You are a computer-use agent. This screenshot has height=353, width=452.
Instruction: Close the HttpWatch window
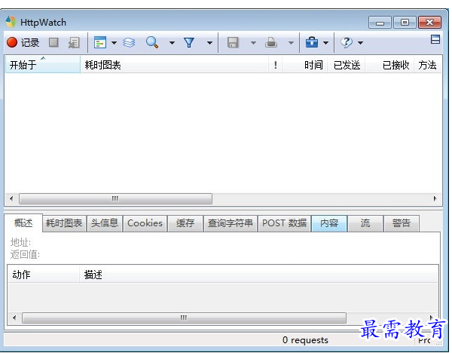pyautogui.click(x=429, y=23)
